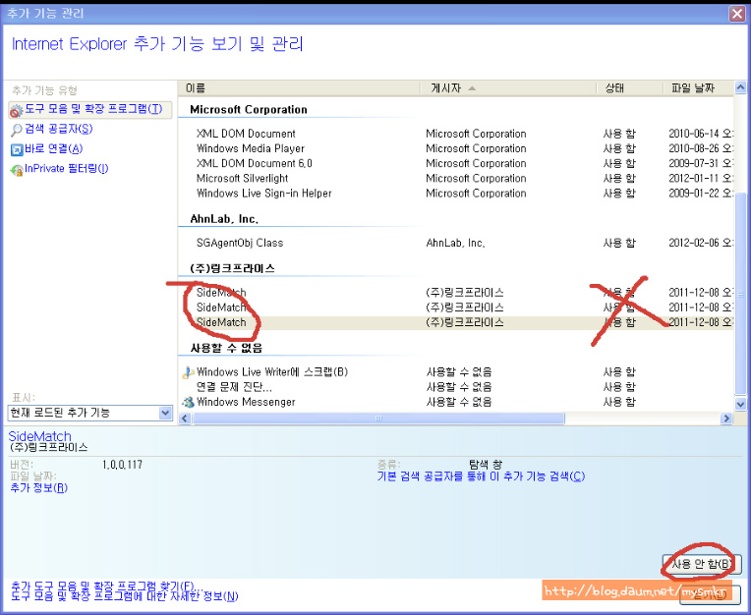Select the Microsoft Silverlight add-on
Image resolution: width=751 pixels, height=615 pixels.
pos(243,179)
